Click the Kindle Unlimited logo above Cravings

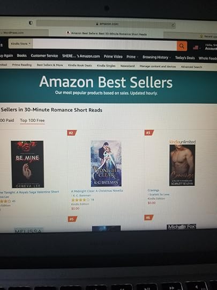(x=183, y=142)
